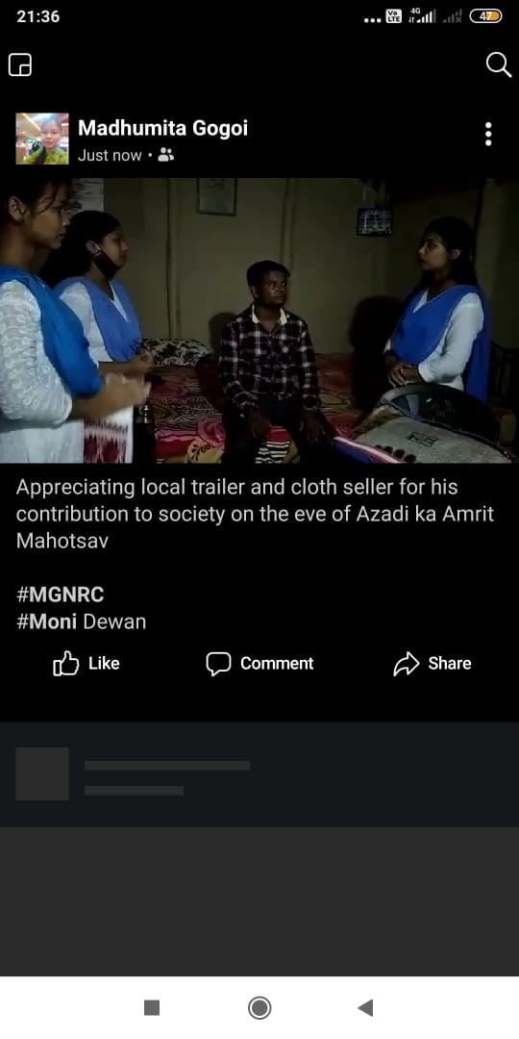The height and width of the screenshot is (1039, 519).
Task: Open Madhumita Gogoi's profile picture
Action: [x=42, y=139]
